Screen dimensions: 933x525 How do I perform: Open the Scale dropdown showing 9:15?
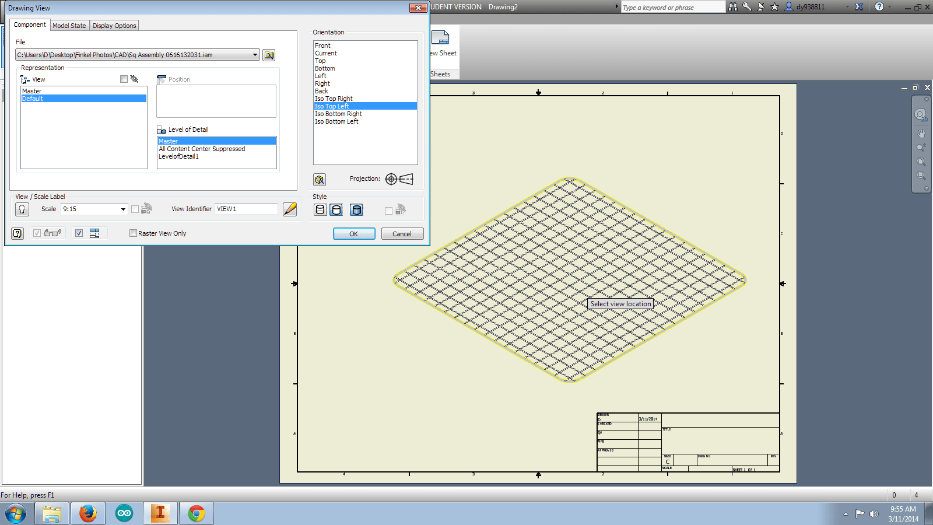tap(122, 209)
